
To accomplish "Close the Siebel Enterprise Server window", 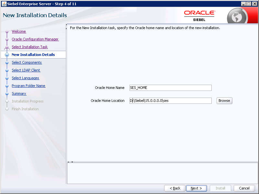I will coord(254,4).
